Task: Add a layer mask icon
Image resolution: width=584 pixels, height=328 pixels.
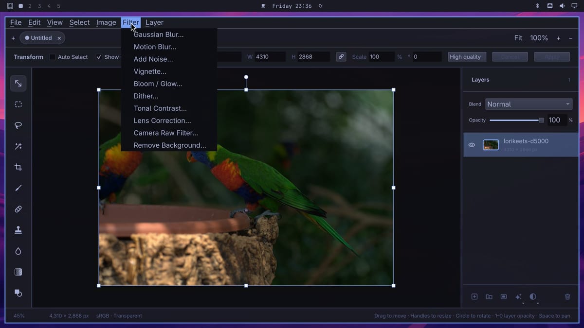Action: 504,296
